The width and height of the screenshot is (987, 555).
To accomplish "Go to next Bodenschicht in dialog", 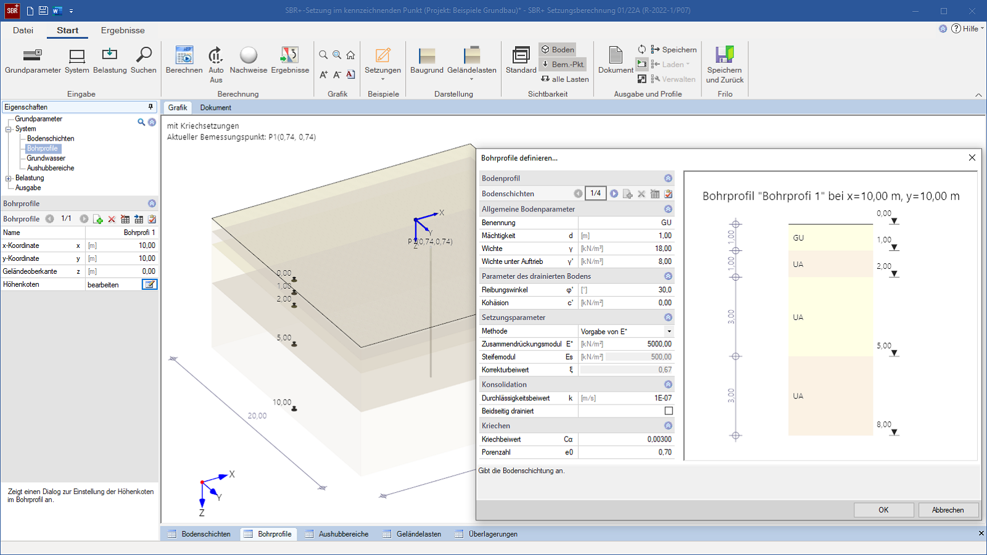I will 614,194.
